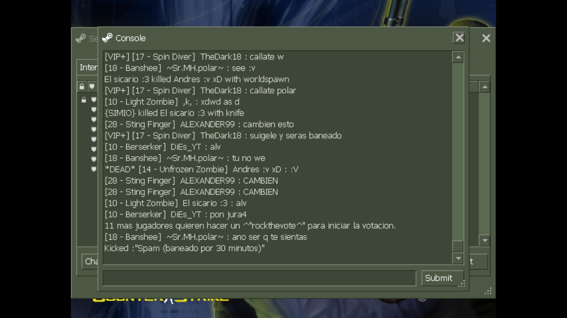Focus the Console command input field
The image size is (567, 318).
259,278
